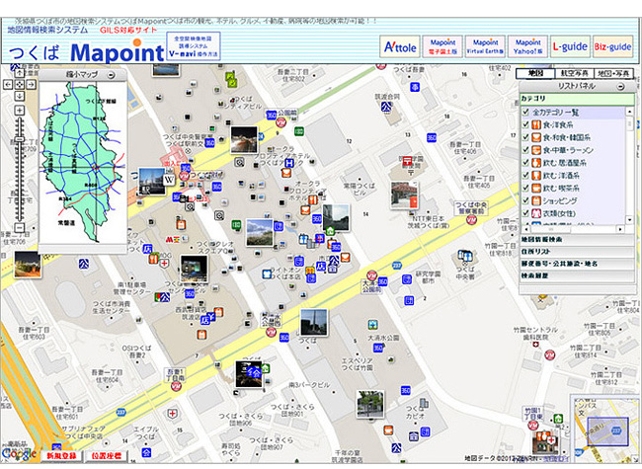This screenshot has width=642, height=469.
Task: Click the 食・和食・韓国系 category icon
Action: 536,137
